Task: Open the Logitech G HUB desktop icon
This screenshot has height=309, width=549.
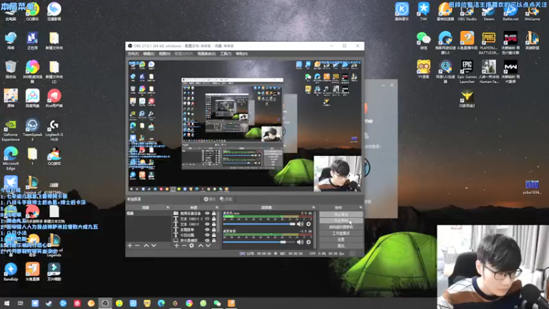Action: tap(54, 130)
